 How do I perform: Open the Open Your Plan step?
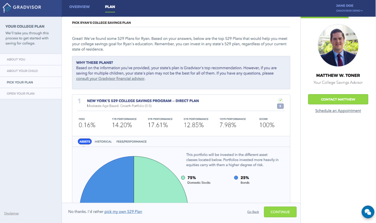pyautogui.click(x=31, y=94)
